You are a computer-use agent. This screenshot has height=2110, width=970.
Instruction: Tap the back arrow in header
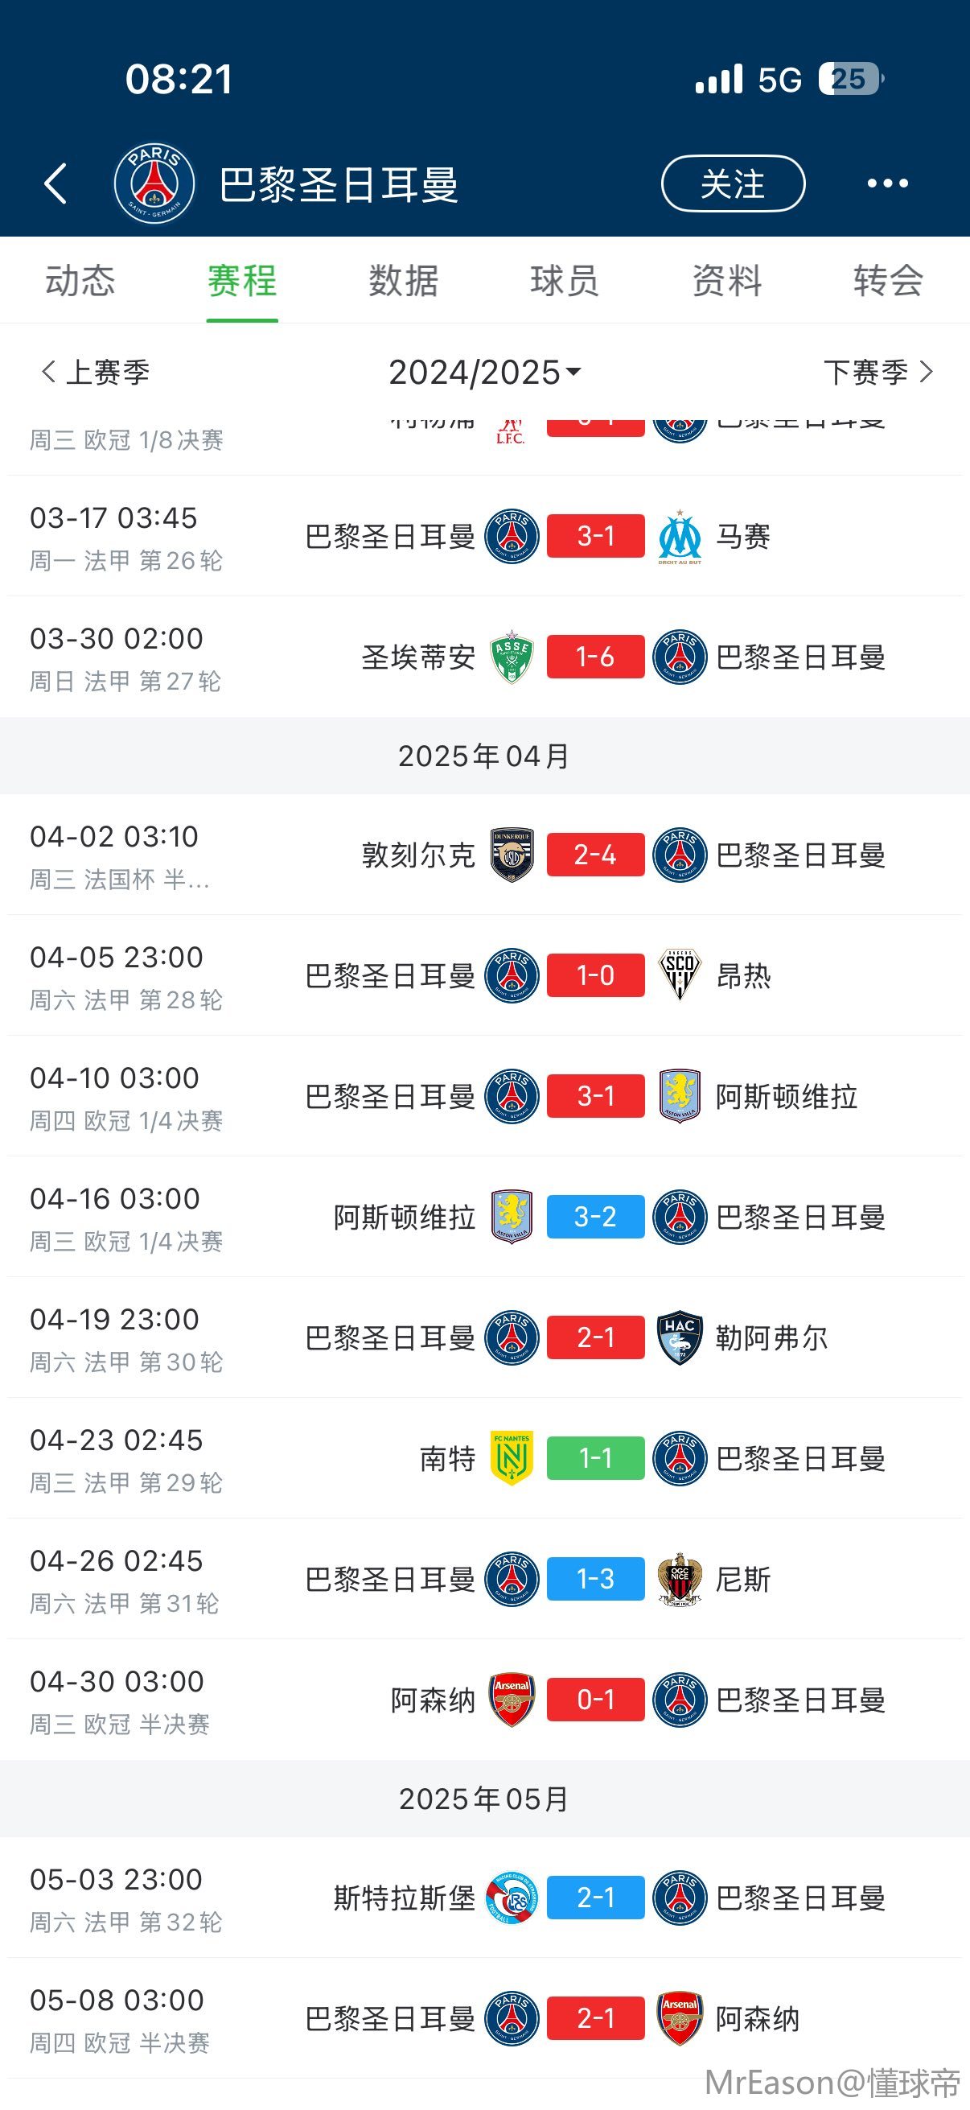(x=55, y=183)
